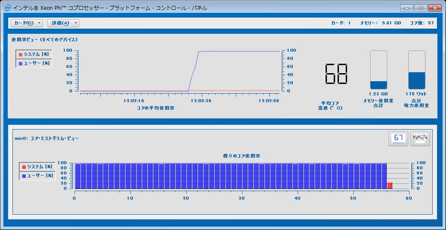446x230 pixels.
Task: Open the 詳細(A) dropdown menu
Action: 63,23
